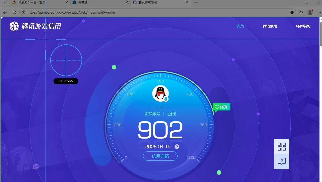
Task: Expand the tab search dropdown chevron
Action: click(5, 3)
